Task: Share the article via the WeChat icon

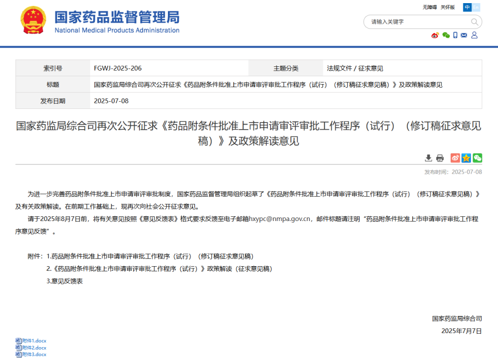Action: coord(477,158)
